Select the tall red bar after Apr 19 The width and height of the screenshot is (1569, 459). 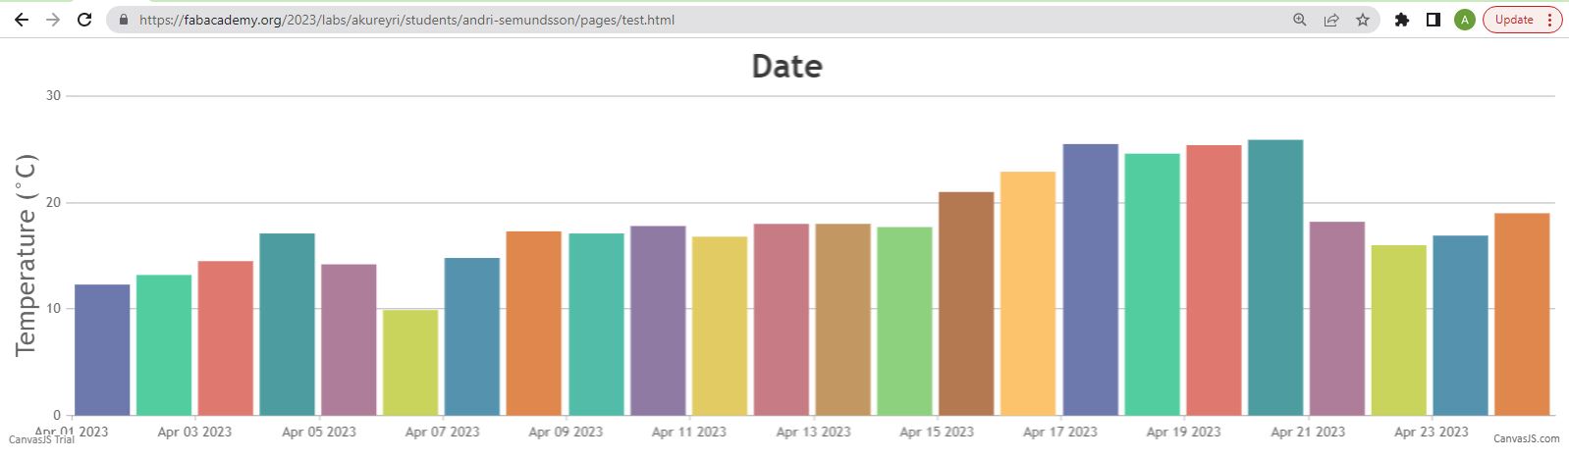(x=1214, y=280)
